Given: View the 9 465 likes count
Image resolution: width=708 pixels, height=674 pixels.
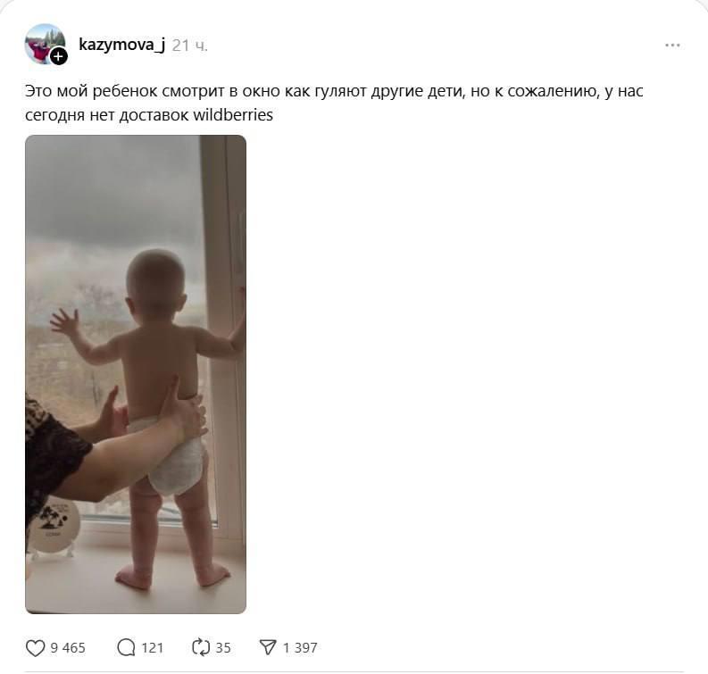Looking at the screenshot, I should click(68, 648).
